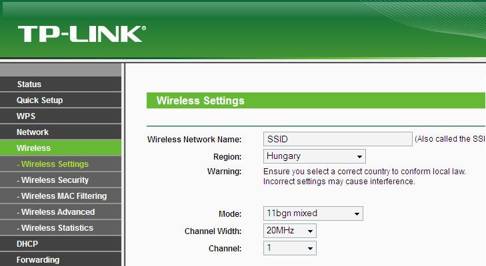The height and width of the screenshot is (266, 486).
Task: Select the Wireless menu item
Action: coord(61,148)
